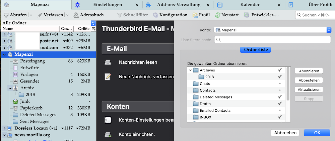This screenshot has width=335, height=141.
Task: Close the Kalender tab
Action: tap(279, 5)
